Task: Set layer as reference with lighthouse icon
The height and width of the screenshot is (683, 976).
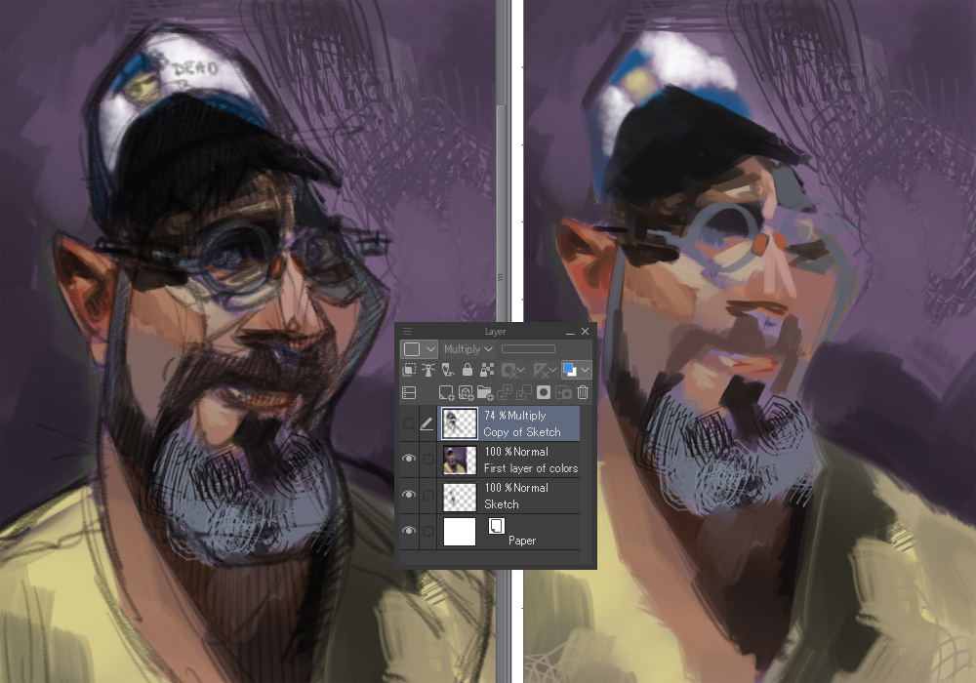Action: [427, 370]
